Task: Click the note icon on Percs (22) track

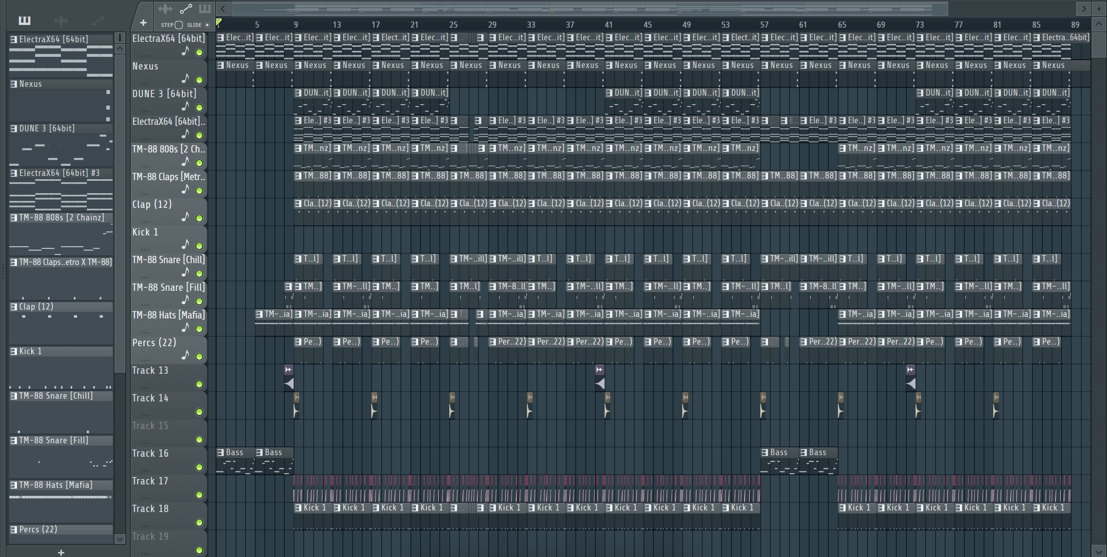Action: point(185,355)
